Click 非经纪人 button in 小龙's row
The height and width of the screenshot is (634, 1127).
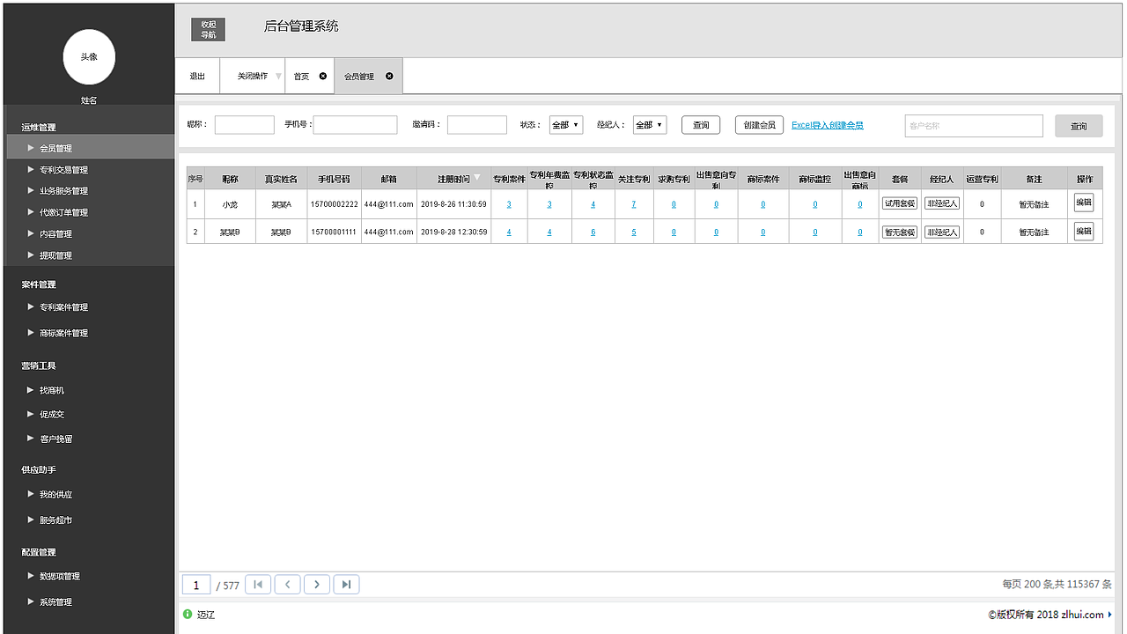[x=942, y=203]
